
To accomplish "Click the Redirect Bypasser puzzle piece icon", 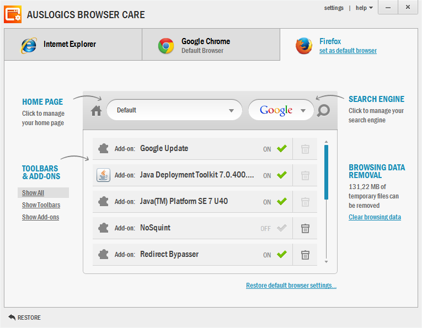I will click(x=103, y=254).
